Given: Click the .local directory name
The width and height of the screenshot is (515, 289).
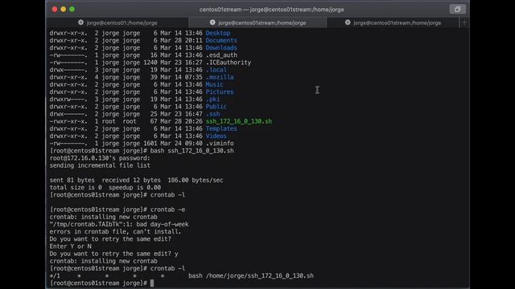Looking at the screenshot, I should 216,70.
